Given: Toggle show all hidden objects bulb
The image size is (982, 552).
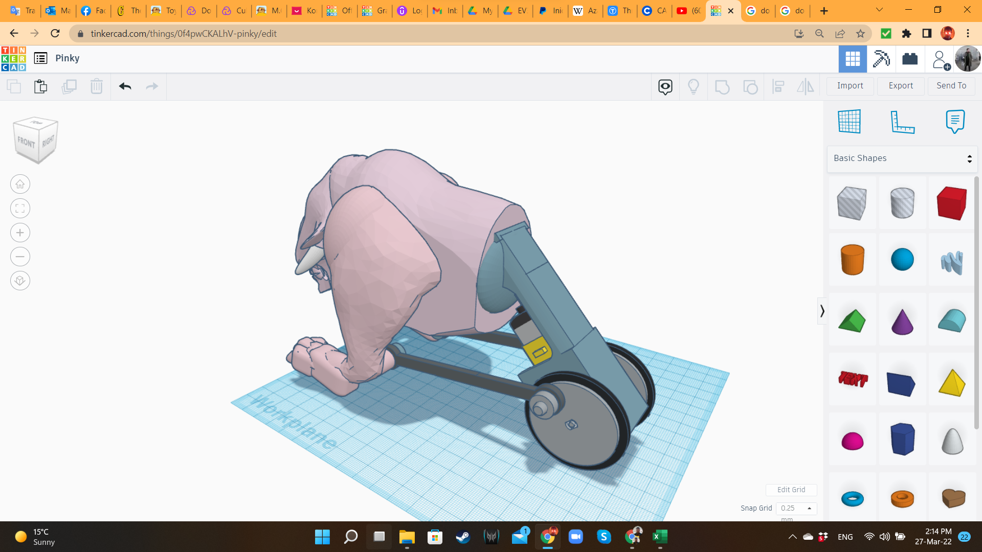Looking at the screenshot, I should click(x=694, y=86).
